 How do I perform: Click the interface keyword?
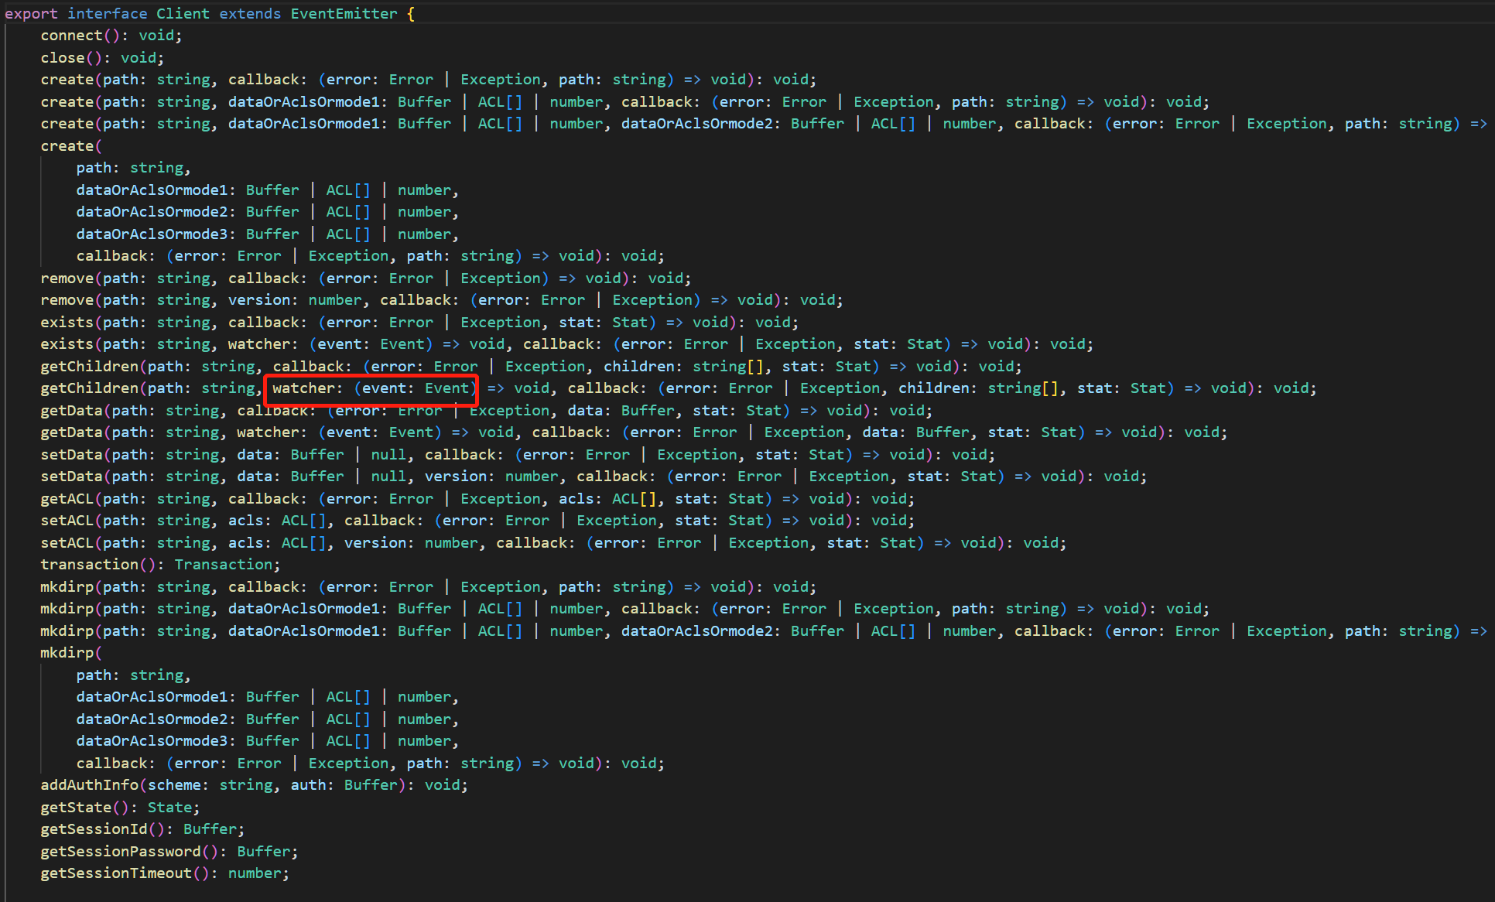[x=107, y=14]
